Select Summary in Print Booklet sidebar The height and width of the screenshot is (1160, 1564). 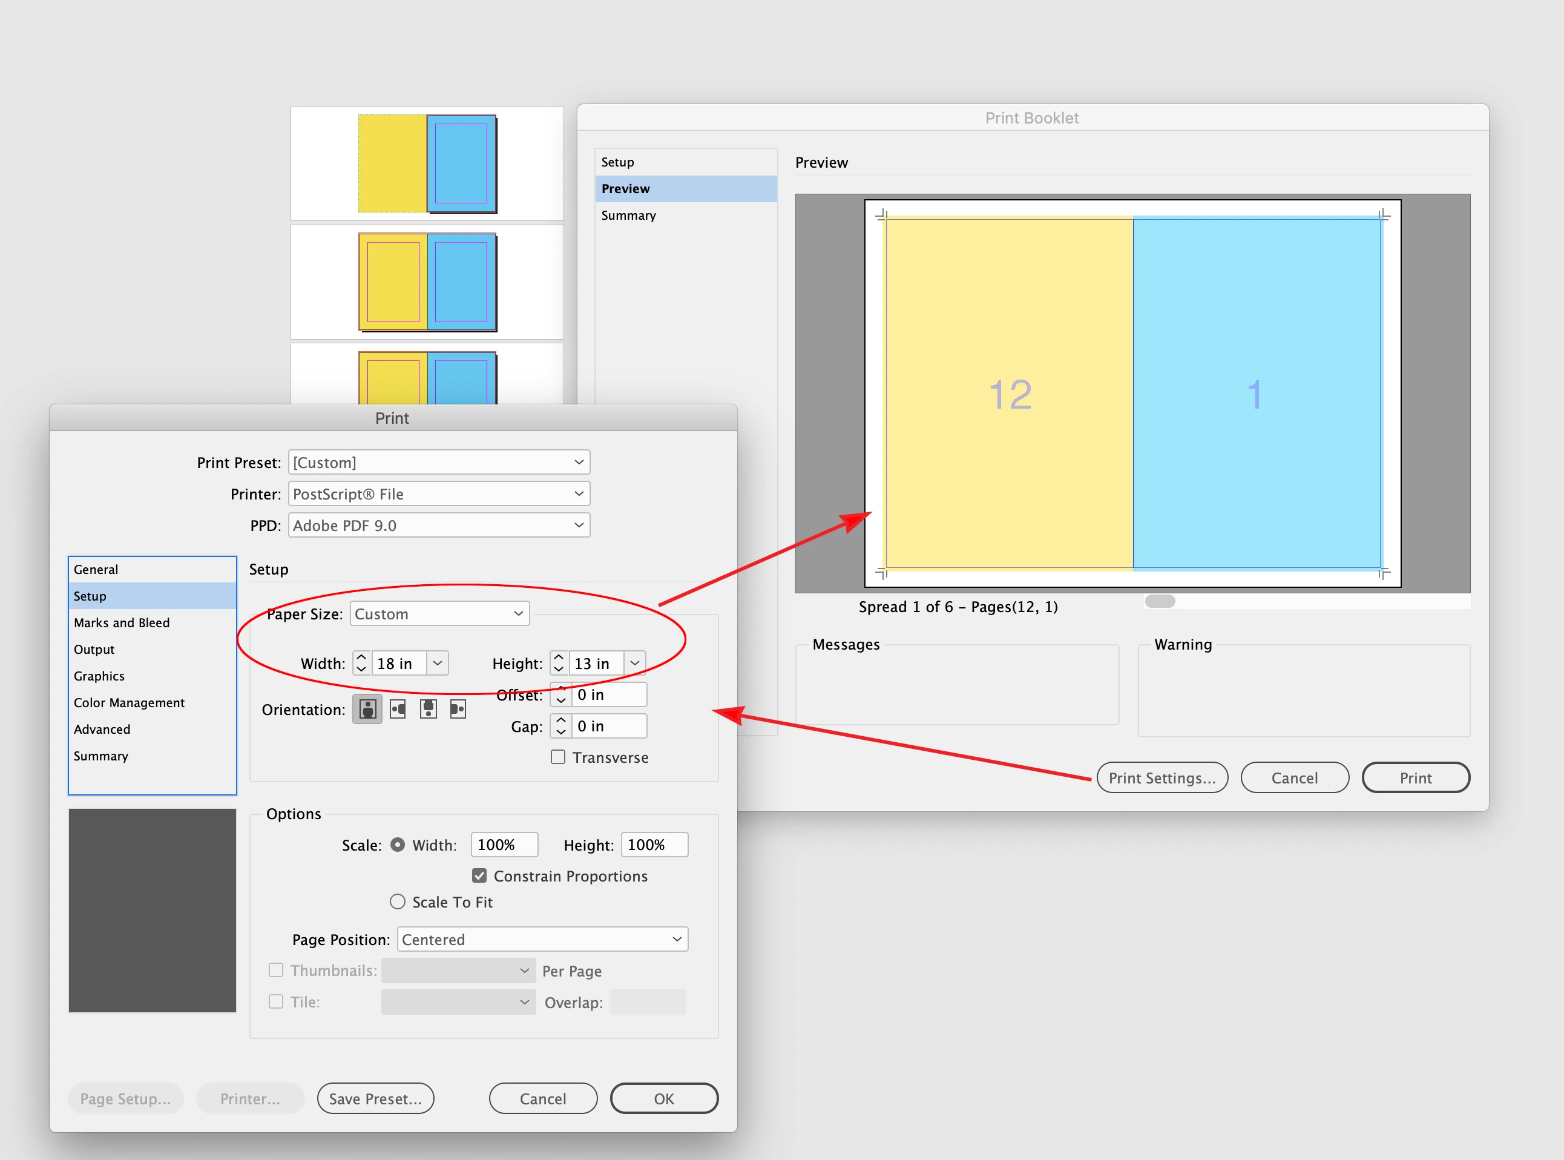[x=628, y=216]
